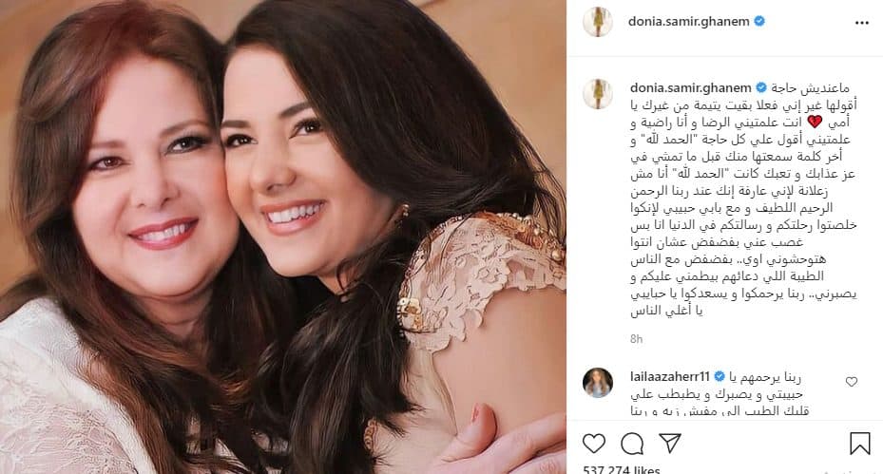Click the Arabic caption text
This screenshot has width=883, height=474.
[x=744, y=199]
